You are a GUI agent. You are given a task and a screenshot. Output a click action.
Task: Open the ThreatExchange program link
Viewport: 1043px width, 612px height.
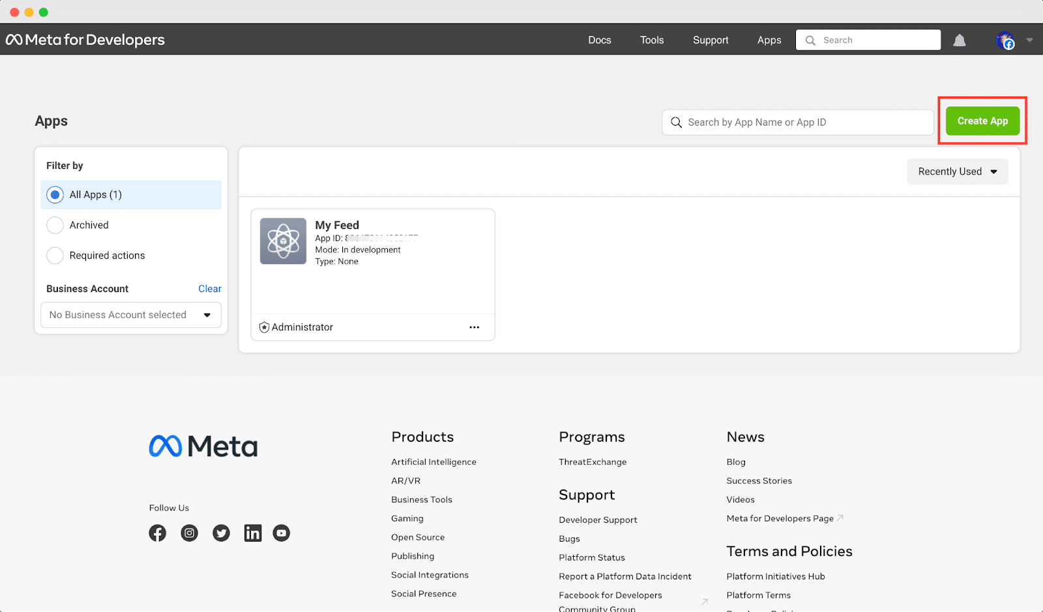(593, 462)
